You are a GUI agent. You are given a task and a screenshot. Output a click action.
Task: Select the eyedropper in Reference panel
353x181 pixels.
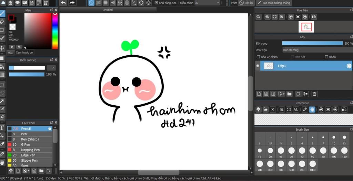(305, 109)
